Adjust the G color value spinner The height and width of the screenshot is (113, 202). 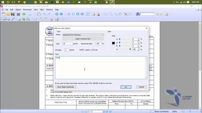click(x=138, y=43)
